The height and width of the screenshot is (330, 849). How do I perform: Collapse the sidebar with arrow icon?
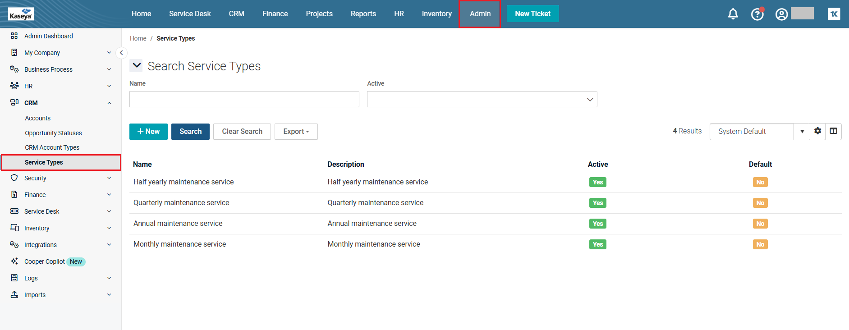121,53
